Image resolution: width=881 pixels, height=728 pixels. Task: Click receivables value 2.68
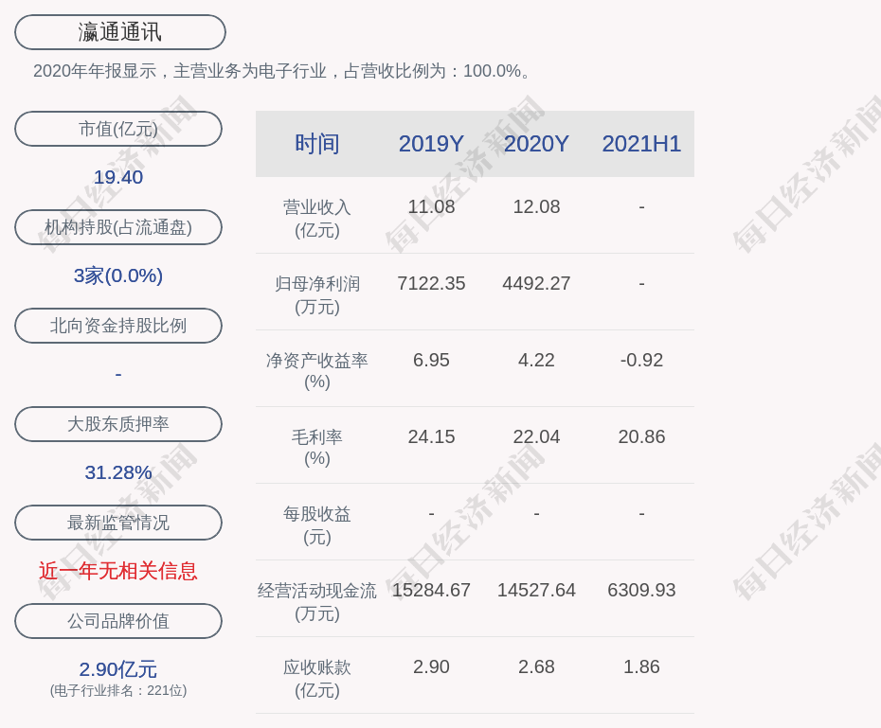pyautogui.click(x=536, y=666)
